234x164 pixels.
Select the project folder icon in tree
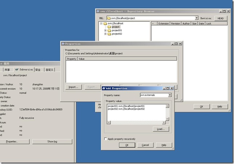109,27
